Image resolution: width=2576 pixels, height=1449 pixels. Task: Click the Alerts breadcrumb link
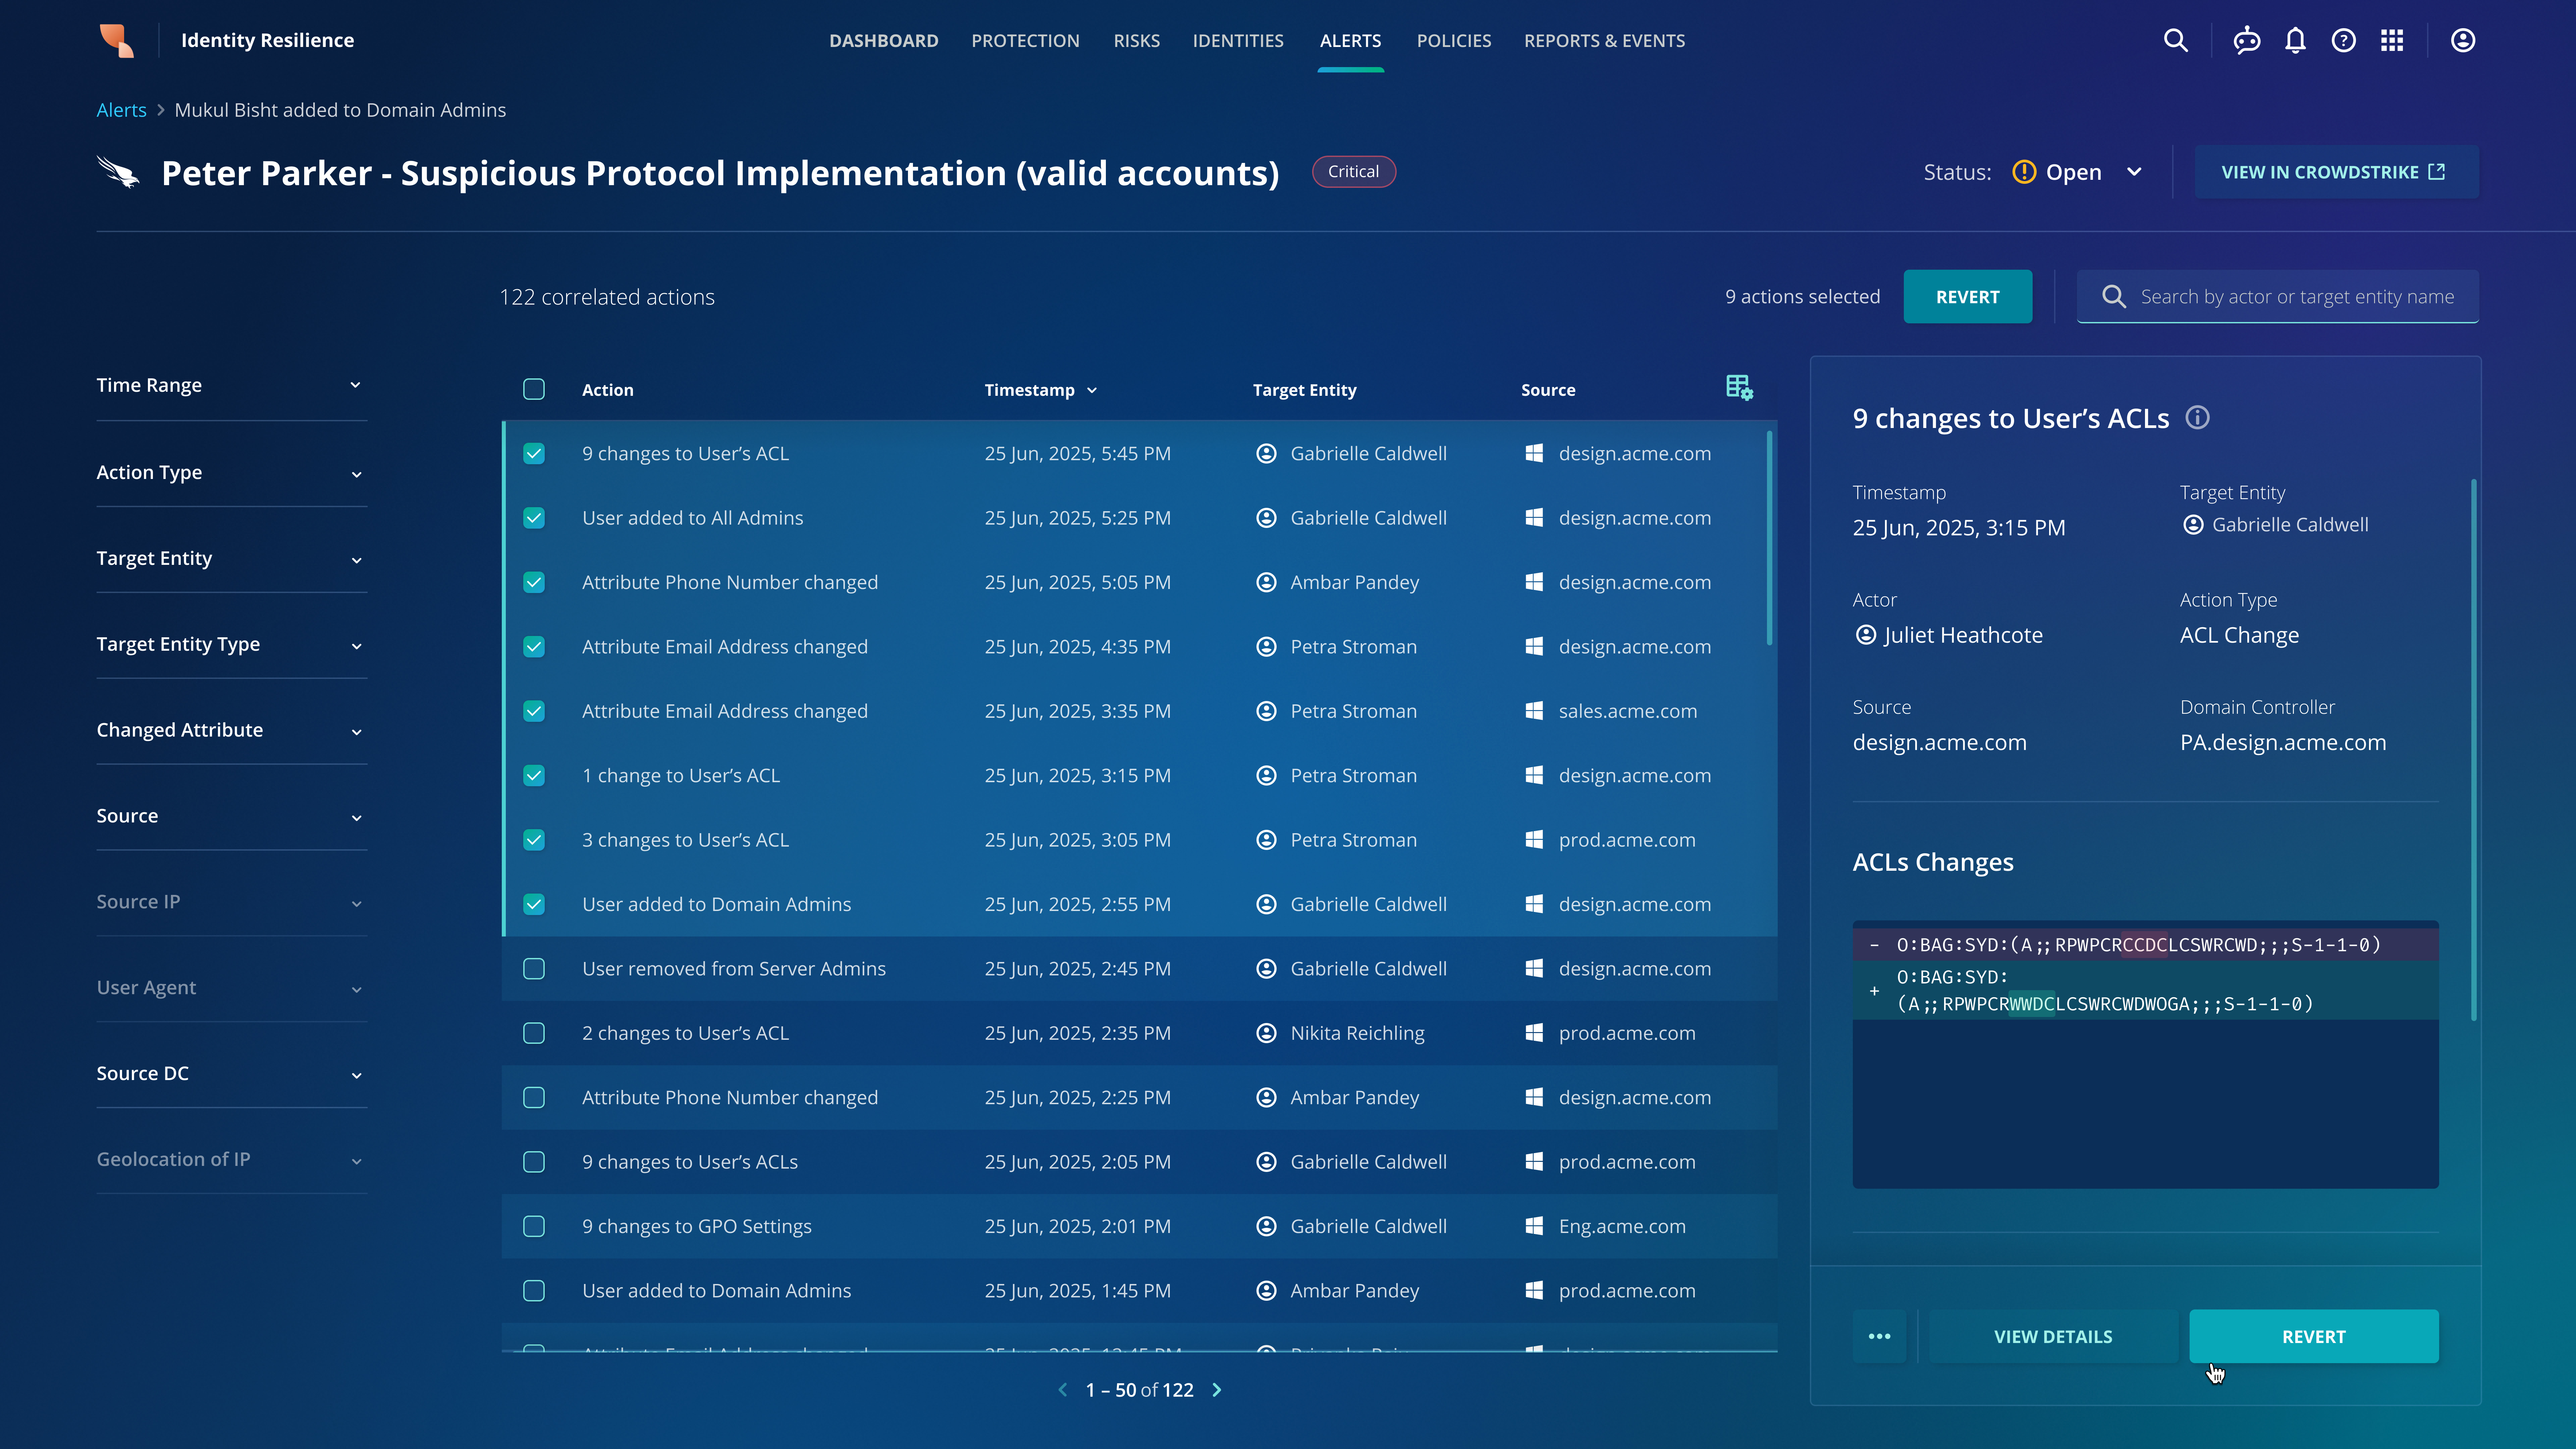[121, 110]
